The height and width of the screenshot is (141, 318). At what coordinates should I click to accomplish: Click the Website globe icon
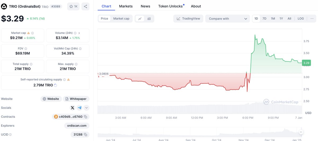click(x=45, y=99)
